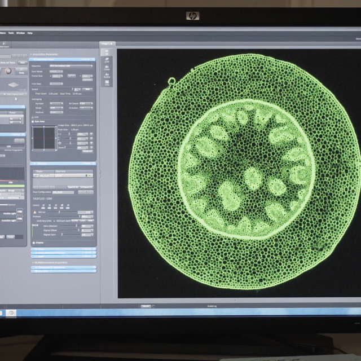Click the first icon beside Track Configuration
Screen dimensions: 361x361
[81, 192]
